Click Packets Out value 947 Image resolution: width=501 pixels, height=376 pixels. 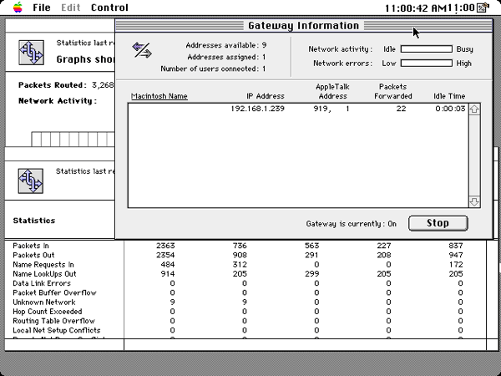[456, 255]
